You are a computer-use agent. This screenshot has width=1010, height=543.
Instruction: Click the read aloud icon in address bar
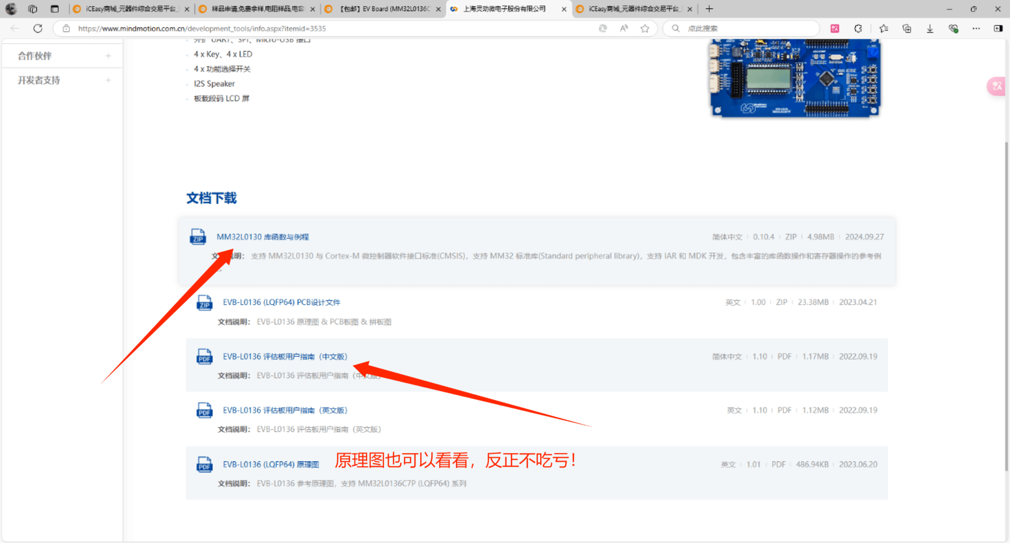[624, 28]
